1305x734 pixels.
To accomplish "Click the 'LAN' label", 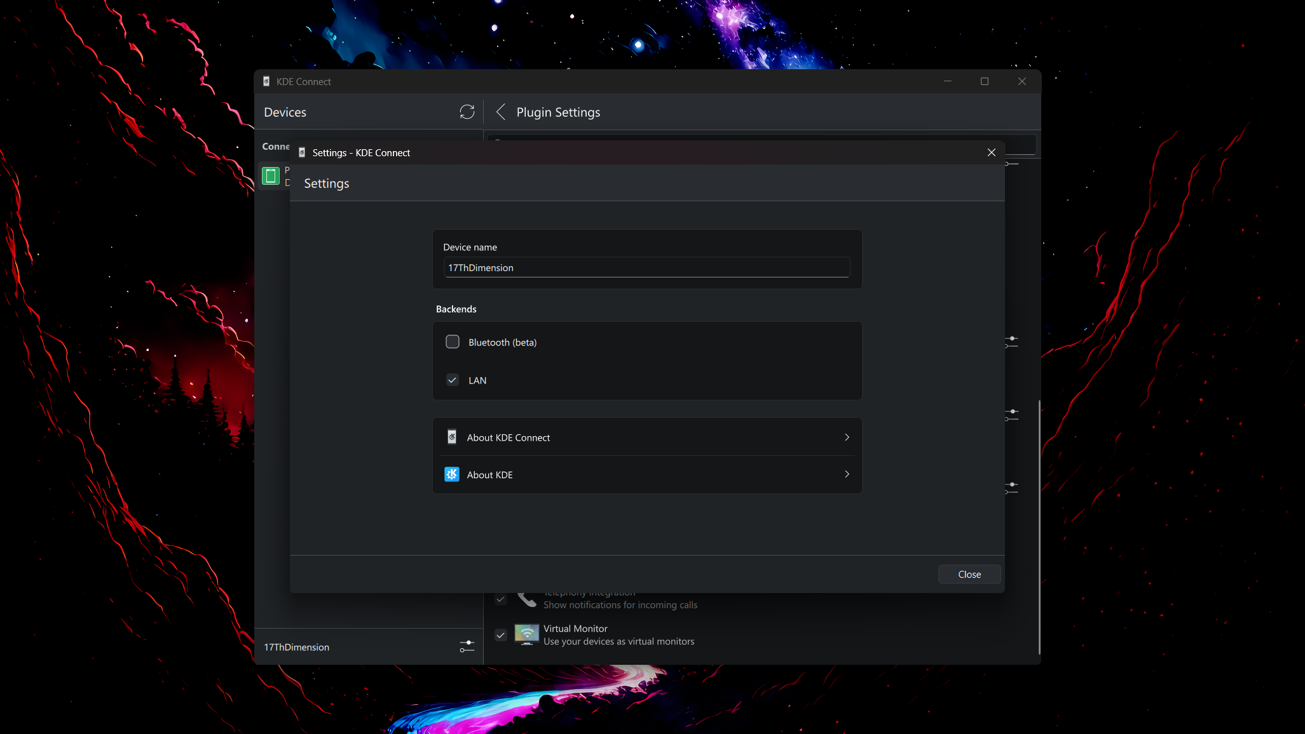I will point(477,380).
